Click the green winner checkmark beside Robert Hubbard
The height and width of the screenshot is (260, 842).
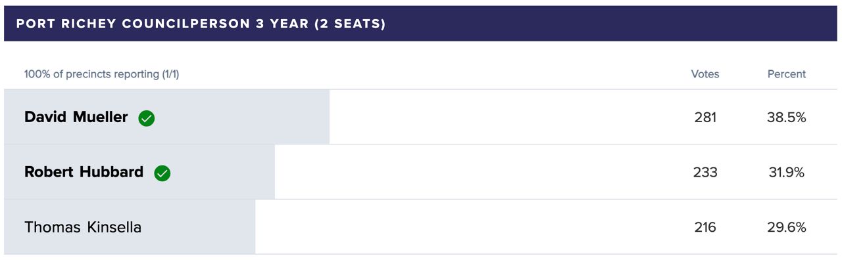click(162, 173)
